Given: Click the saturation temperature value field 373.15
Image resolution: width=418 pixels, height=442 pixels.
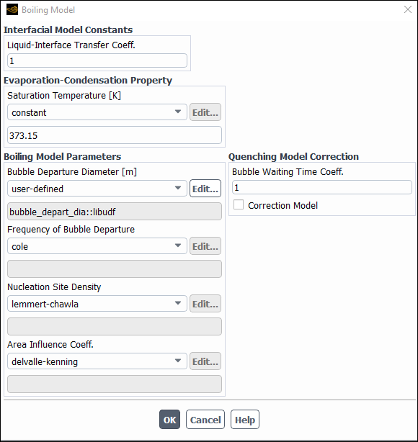Looking at the screenshot, I should (115, 135).
